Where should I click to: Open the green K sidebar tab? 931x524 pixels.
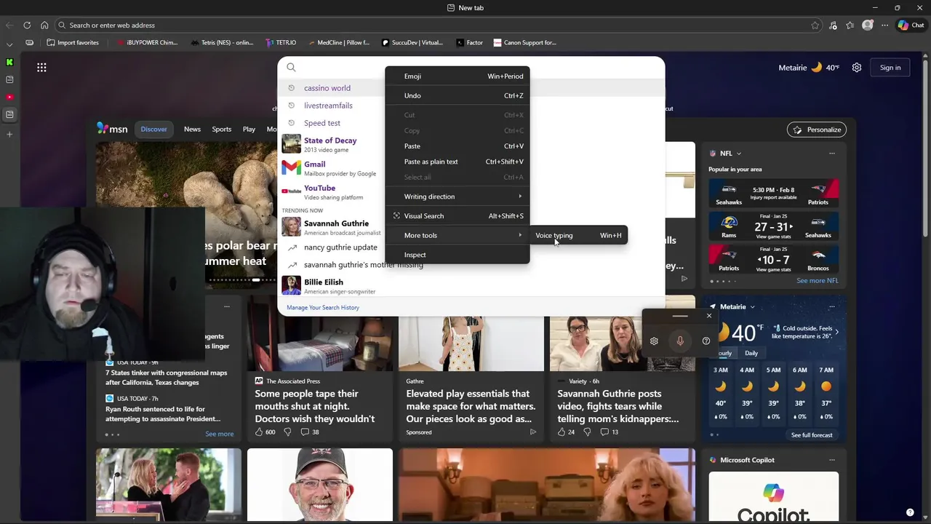click(x=9, y=62)
